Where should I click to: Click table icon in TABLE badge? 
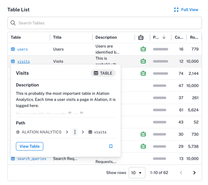pos(96,73)
